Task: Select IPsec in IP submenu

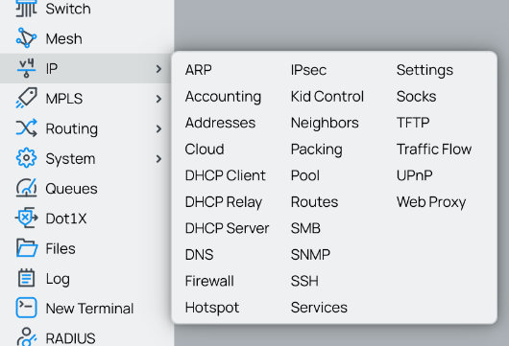Action: [x=308, y=70]
